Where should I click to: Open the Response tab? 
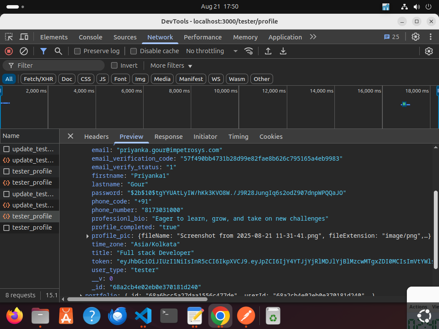(x=168, y=137)
